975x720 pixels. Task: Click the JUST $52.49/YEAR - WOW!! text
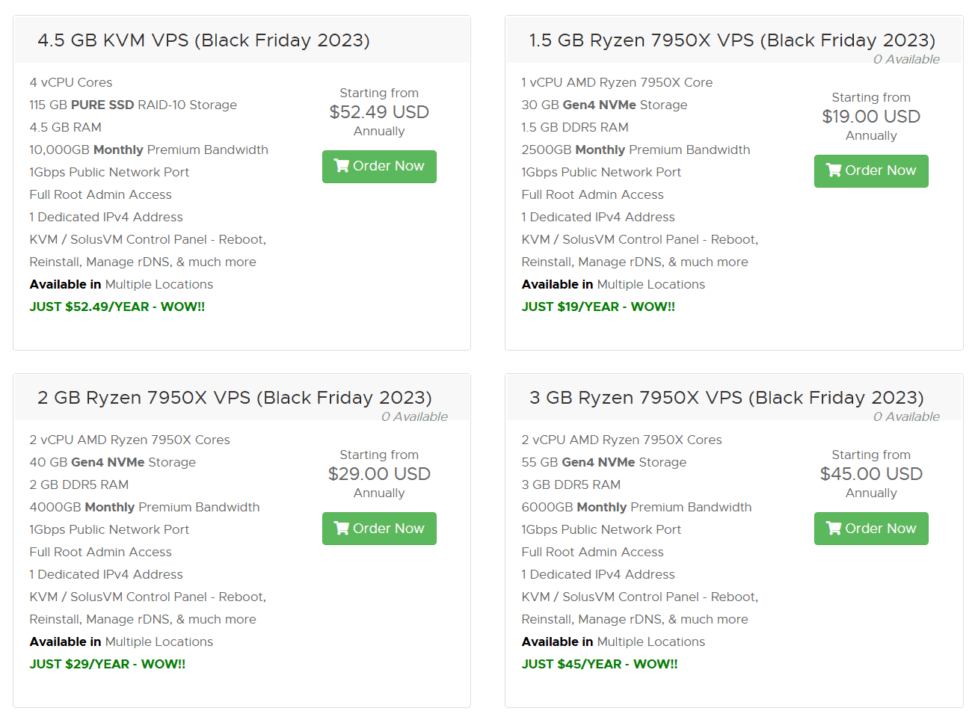[x=117, y=307]
